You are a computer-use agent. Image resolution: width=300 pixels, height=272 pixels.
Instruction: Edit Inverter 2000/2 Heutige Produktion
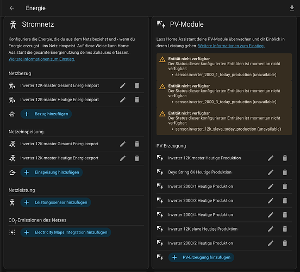click(271, 243)
